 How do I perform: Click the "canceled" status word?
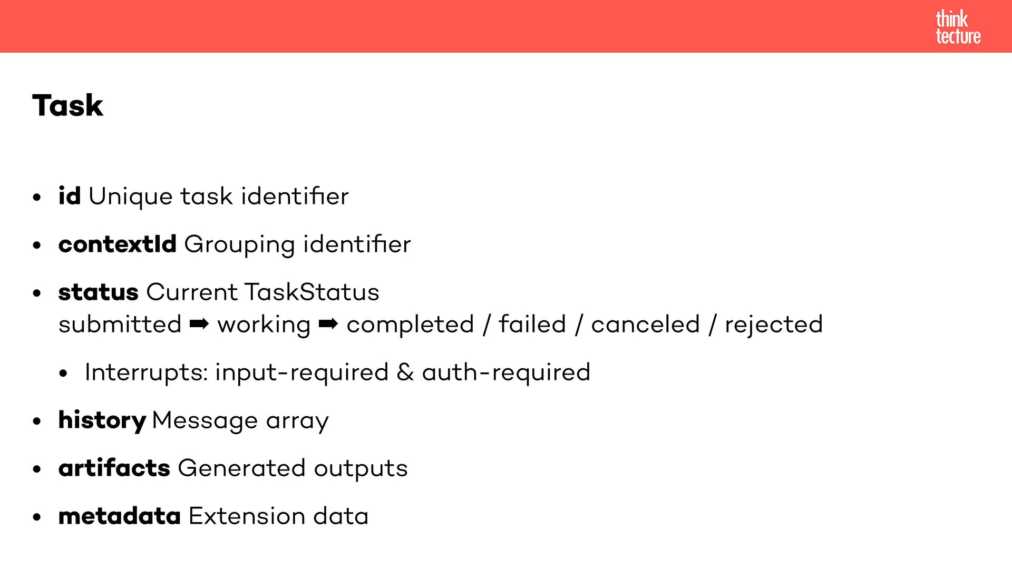click(645, 325)
